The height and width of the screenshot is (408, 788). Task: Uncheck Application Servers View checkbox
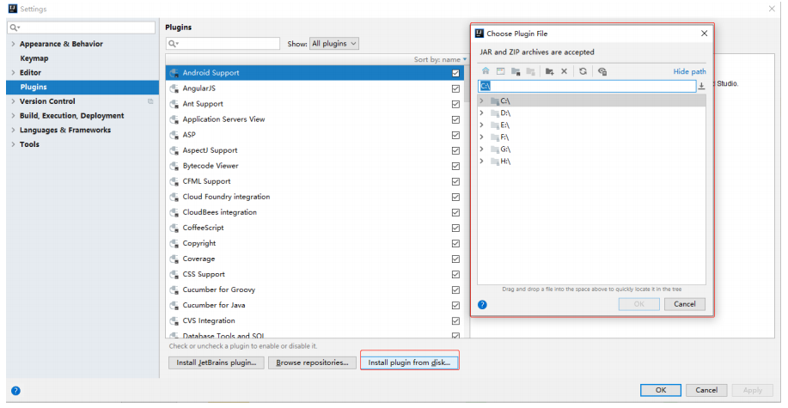coord(455,120)
